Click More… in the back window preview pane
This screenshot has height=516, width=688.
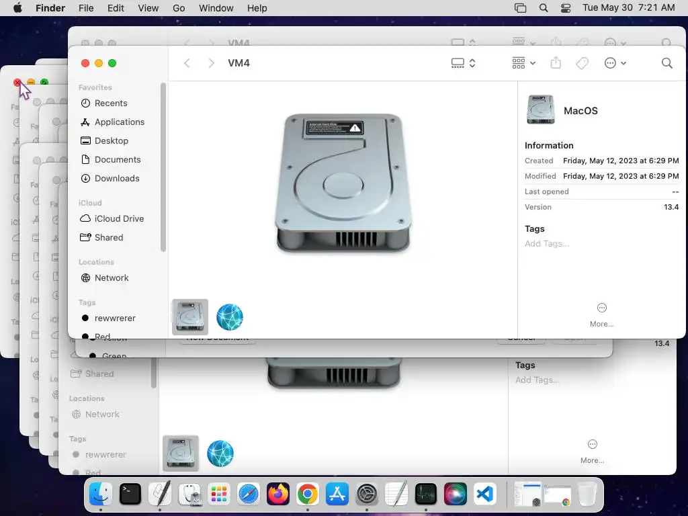coord(593,452)
